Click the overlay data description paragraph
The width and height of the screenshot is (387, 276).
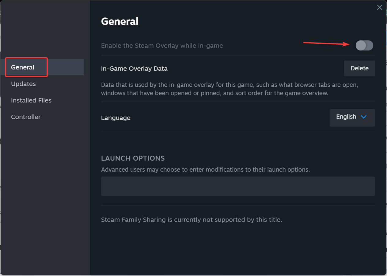[x=230, y=89]
